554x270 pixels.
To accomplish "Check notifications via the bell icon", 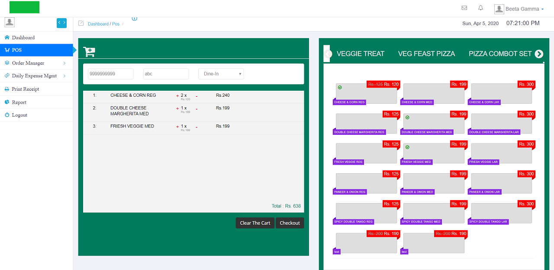I will [480, 7].
